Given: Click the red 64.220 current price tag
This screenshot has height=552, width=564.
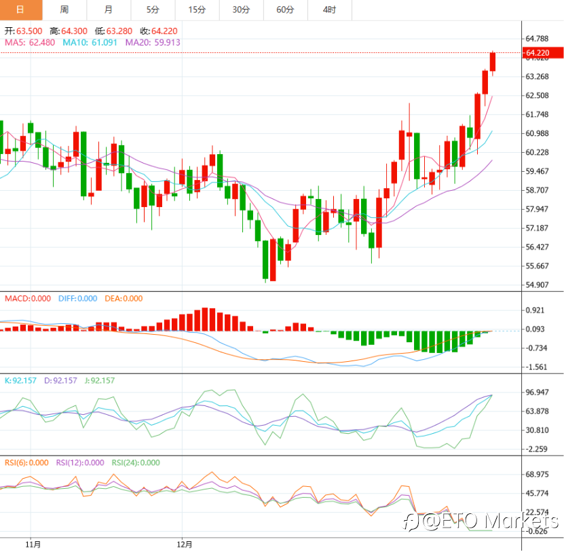Looking at the screenshot, I should click(x=542, y=53).
